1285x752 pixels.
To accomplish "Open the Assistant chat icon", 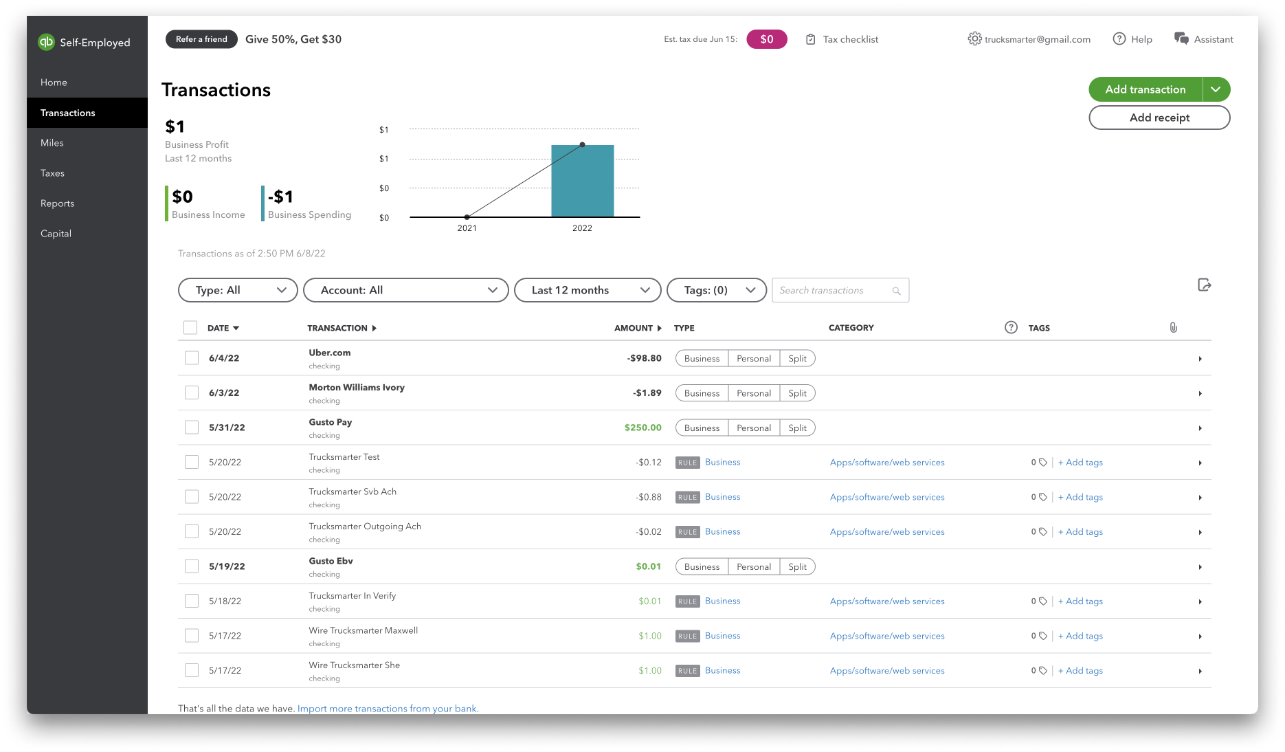I will (x=1181, y=38).
